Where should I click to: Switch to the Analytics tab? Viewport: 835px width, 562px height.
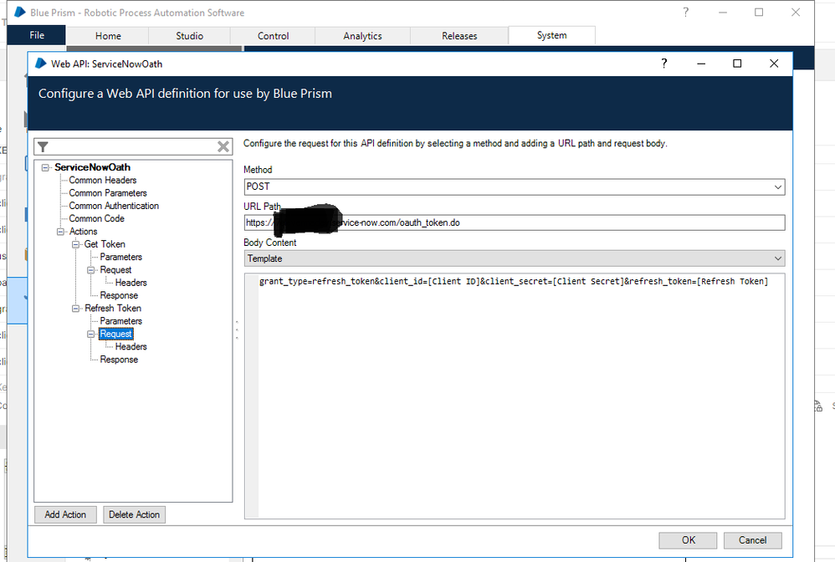tap(362, 36)
